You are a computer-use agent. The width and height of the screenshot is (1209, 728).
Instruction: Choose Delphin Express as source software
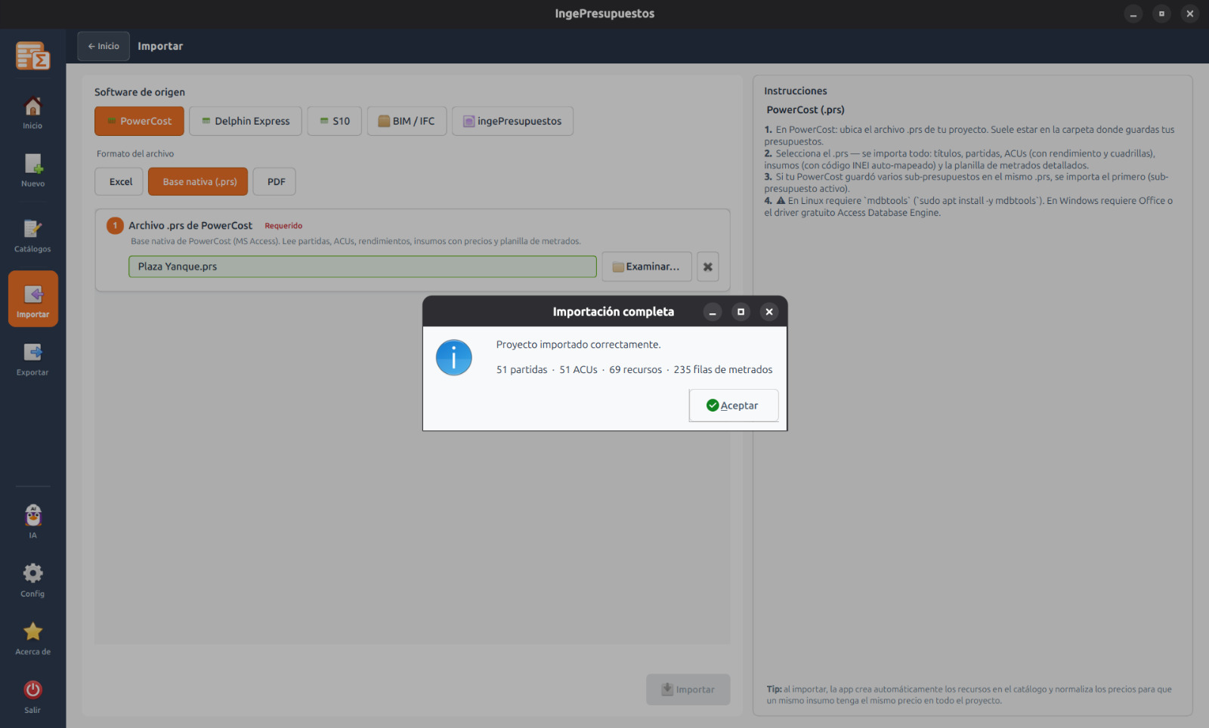coord(246,121)
